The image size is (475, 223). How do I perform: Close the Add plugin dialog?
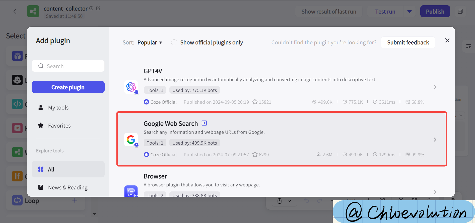click(x=447, y=40)
